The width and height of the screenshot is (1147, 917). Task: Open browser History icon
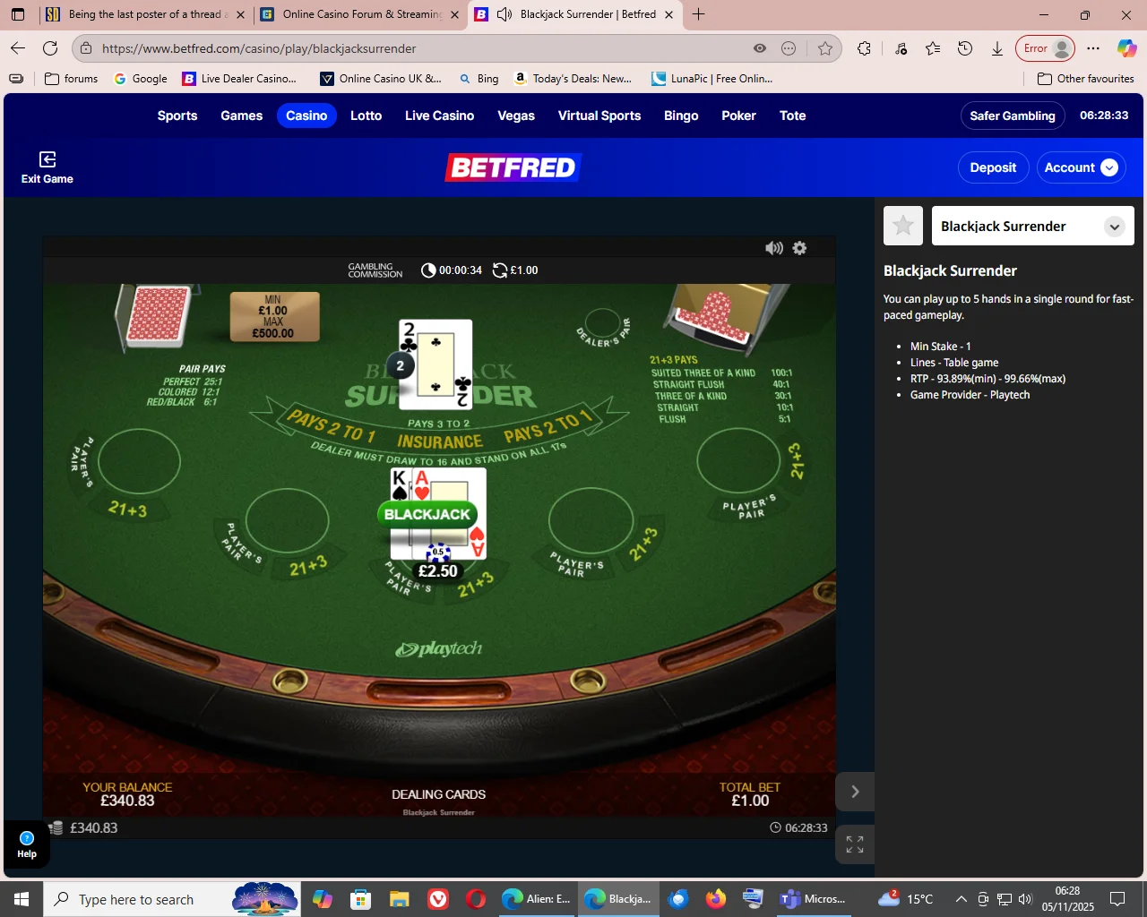(965, 48)
